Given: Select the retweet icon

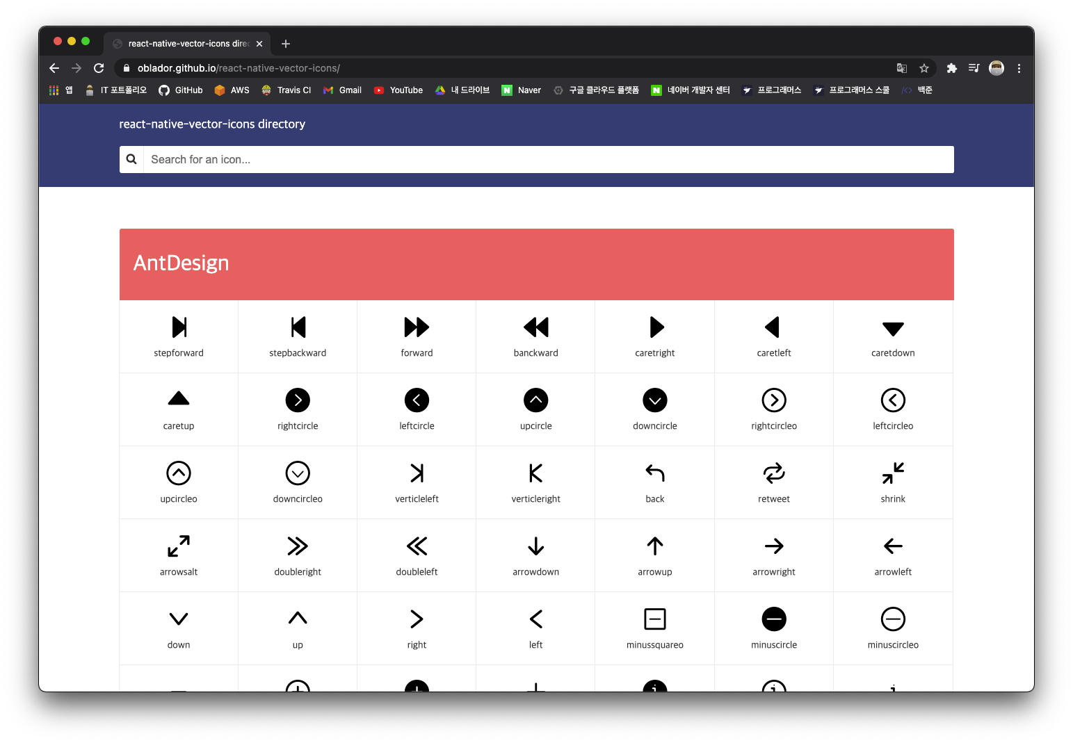Looking at the screenshot, I should pyautogui.click(x=774, y=473).
